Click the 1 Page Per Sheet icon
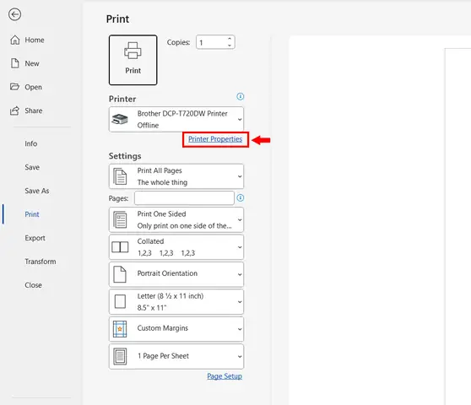 [x=120, y=356]
